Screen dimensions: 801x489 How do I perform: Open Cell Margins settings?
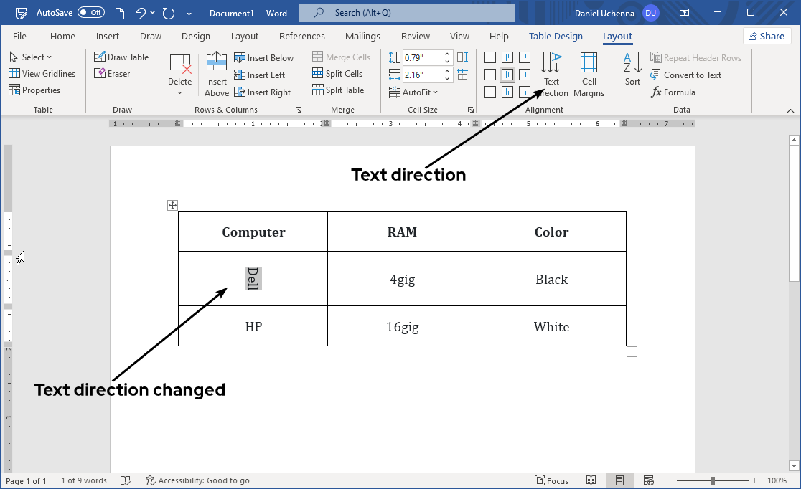(x=589, y=74)
